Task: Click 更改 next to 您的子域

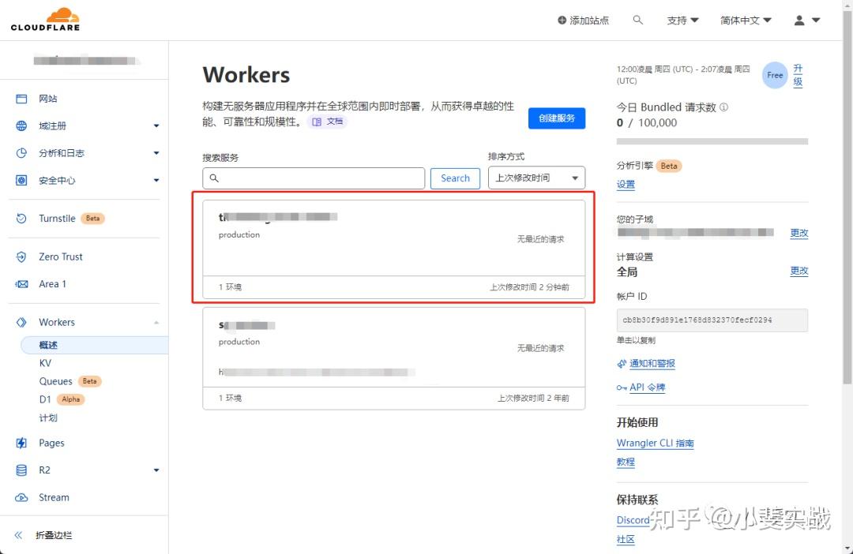Action: [x=799, y=233]
